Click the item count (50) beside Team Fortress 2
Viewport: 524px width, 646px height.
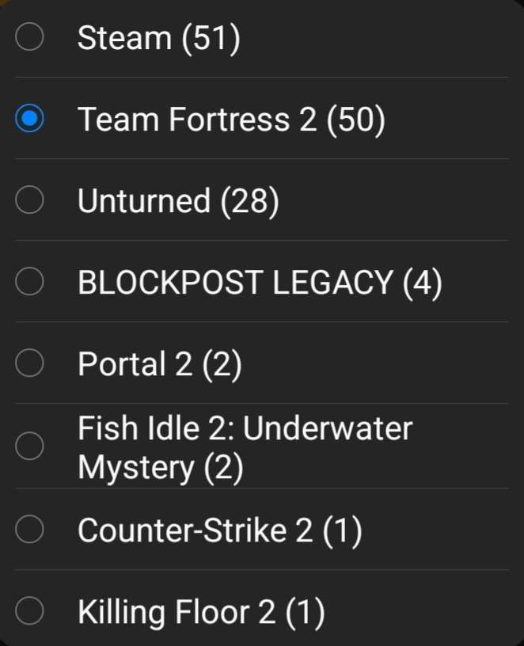pos(355,120)
